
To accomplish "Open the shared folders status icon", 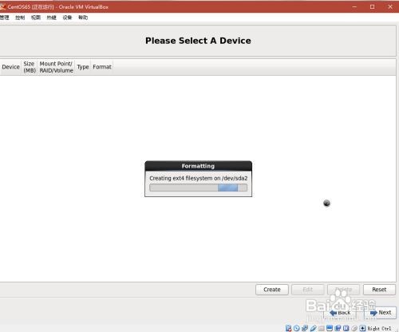I will point(322,328).
